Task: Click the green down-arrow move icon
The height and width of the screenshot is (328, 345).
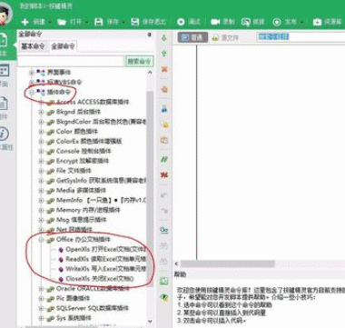Action: (x=164, y=38)
